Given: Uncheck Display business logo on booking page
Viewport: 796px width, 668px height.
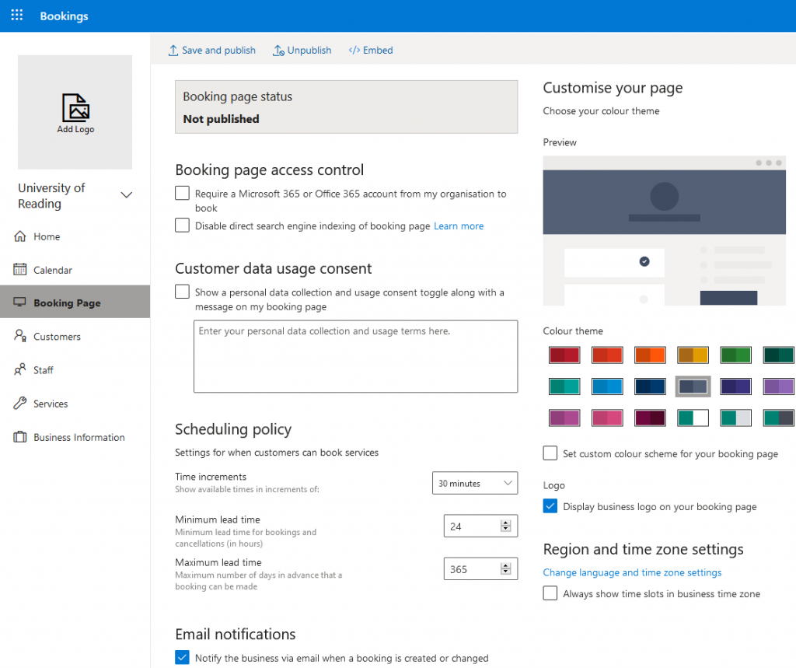Looking at the screenshot, I should pos(550,506).
